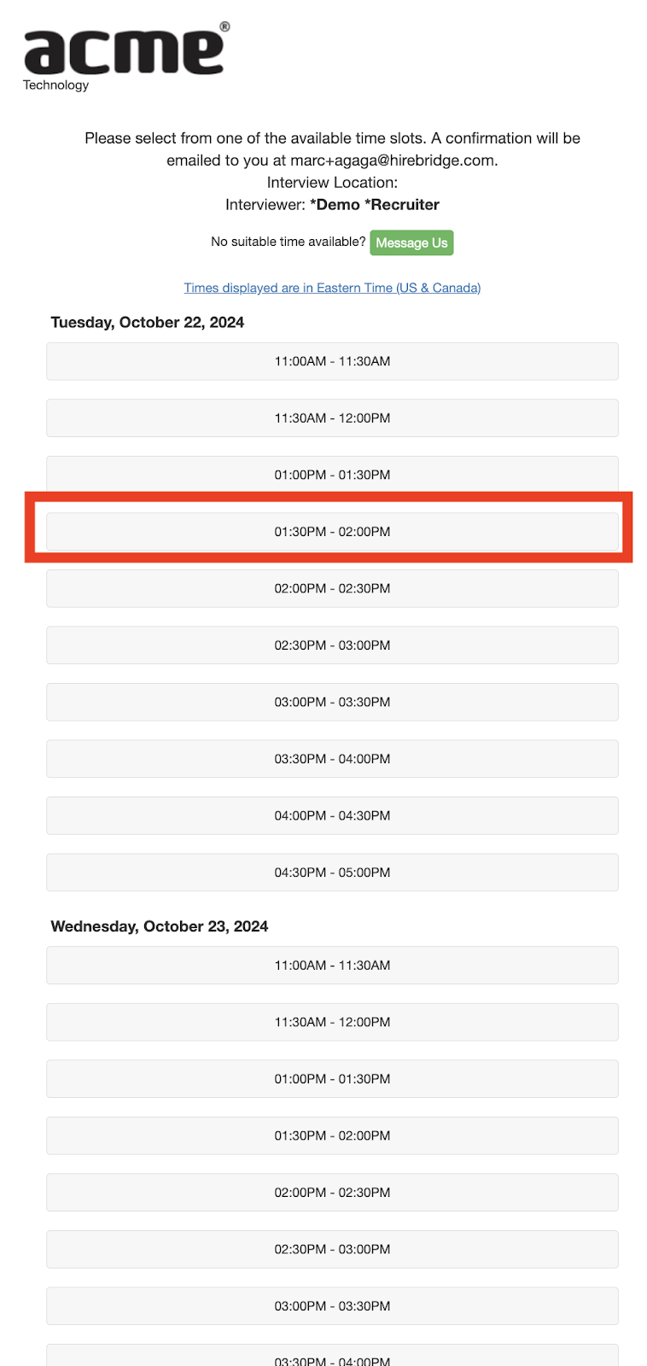The height and width of the screenshot is (1366, 647).
Task: Reserve Tuesday 04:00PM - 04:30PM slot
Action: click(x=332, y=815)
